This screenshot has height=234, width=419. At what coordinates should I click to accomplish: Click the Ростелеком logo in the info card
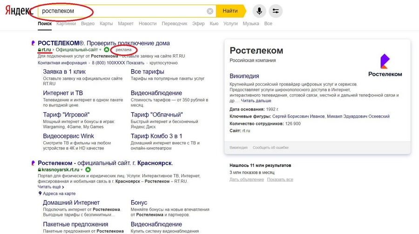tap(385, 65)
